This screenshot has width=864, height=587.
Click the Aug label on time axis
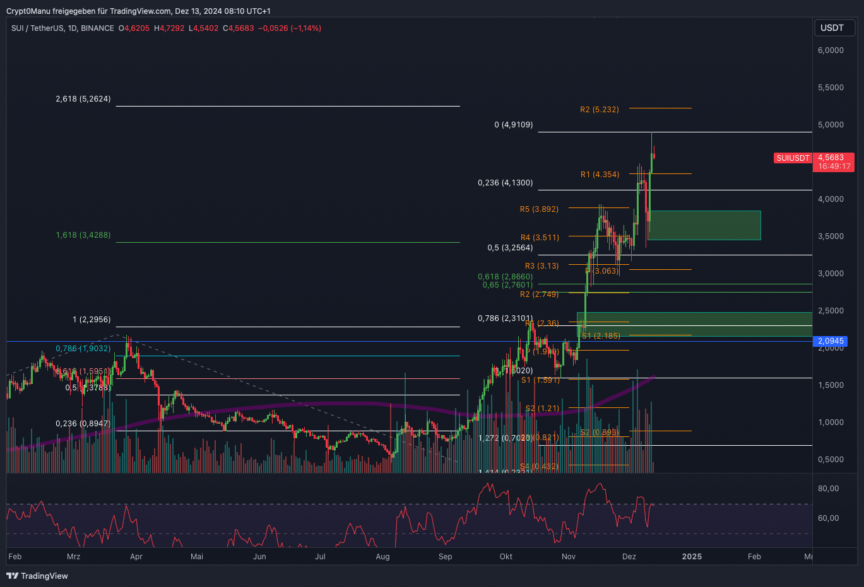click(x=382, y=557)
